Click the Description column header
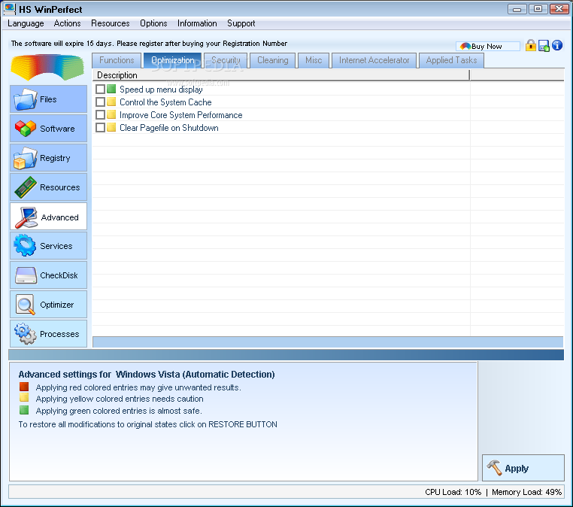The height and width of the screenshot is (507, 573). [x=281, y=75]
